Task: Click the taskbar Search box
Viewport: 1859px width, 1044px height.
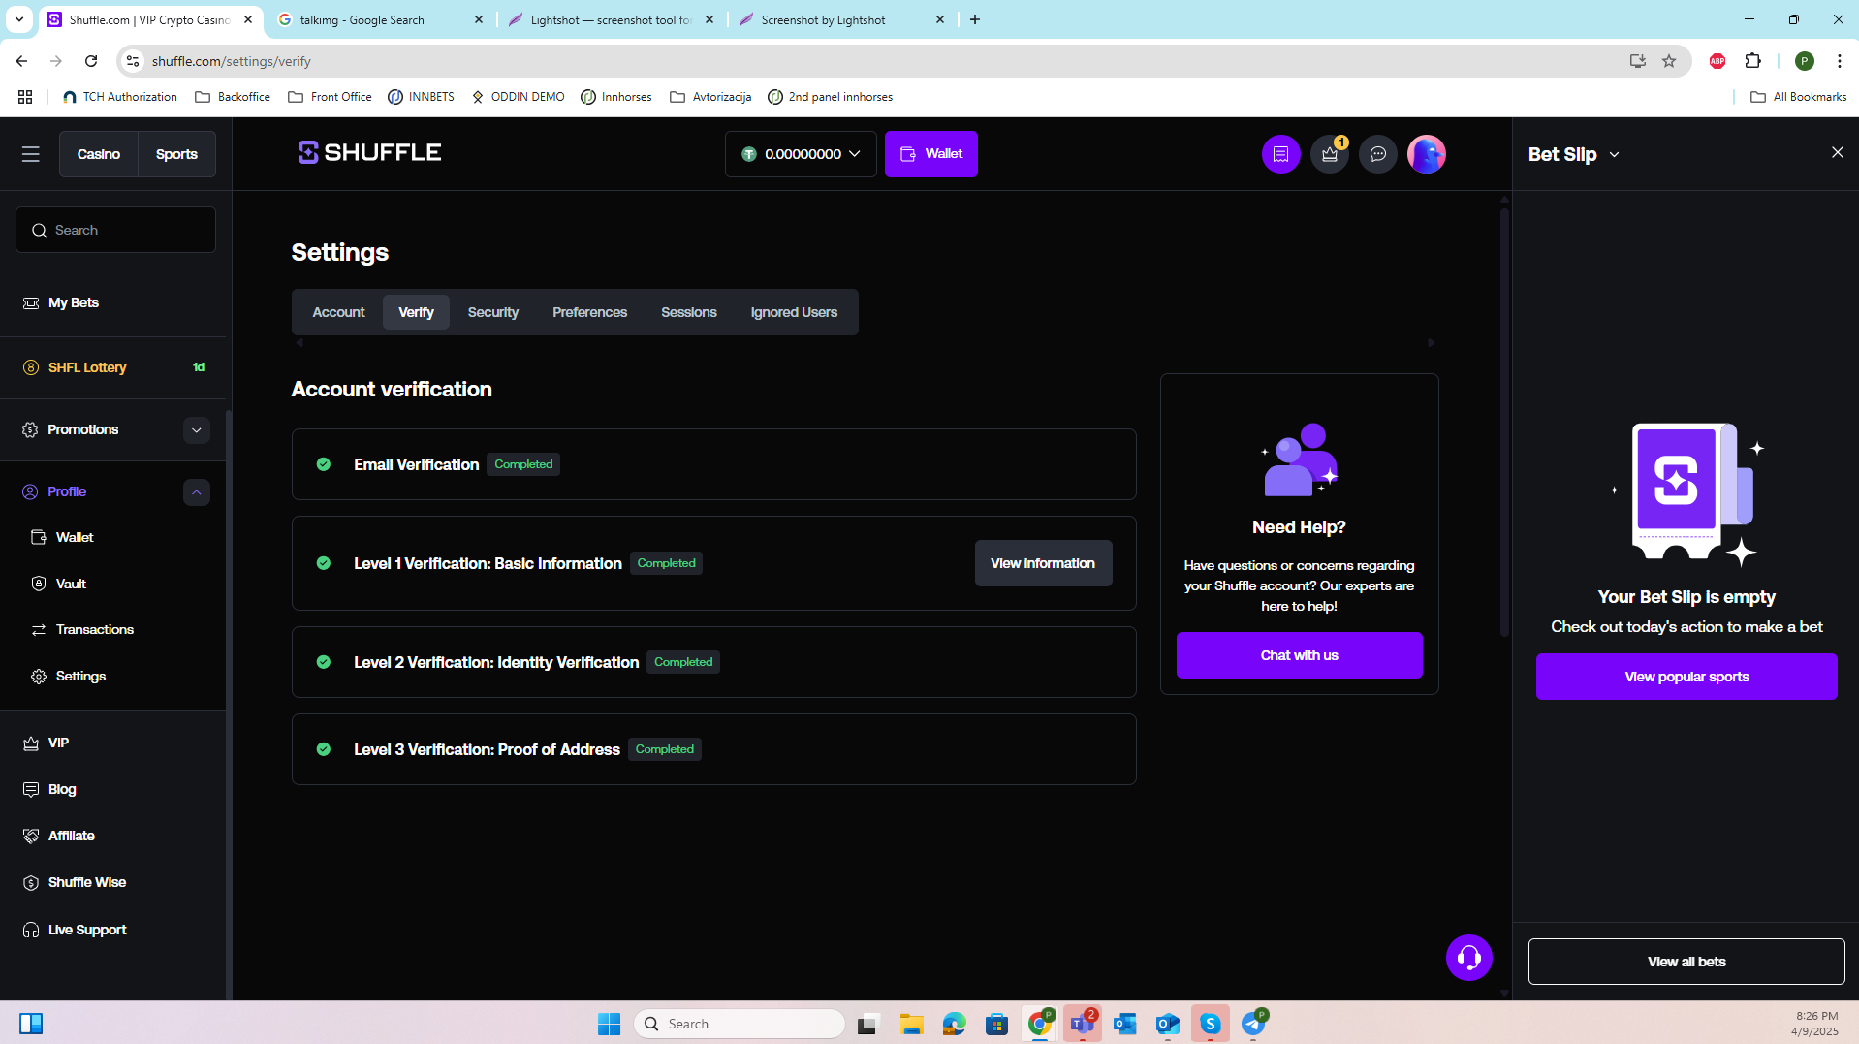Action: (x=740, y=1024)
